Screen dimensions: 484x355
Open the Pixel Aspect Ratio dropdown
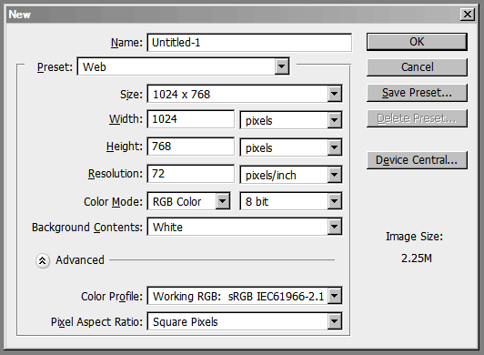[245, 321]
